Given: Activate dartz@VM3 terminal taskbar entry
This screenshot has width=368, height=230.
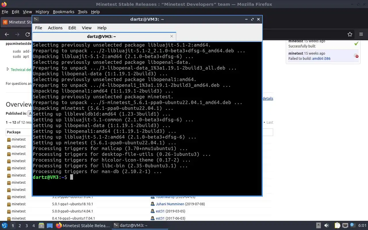Looking at the screenshot, I should pyautogui.click(x=139, y=226).
